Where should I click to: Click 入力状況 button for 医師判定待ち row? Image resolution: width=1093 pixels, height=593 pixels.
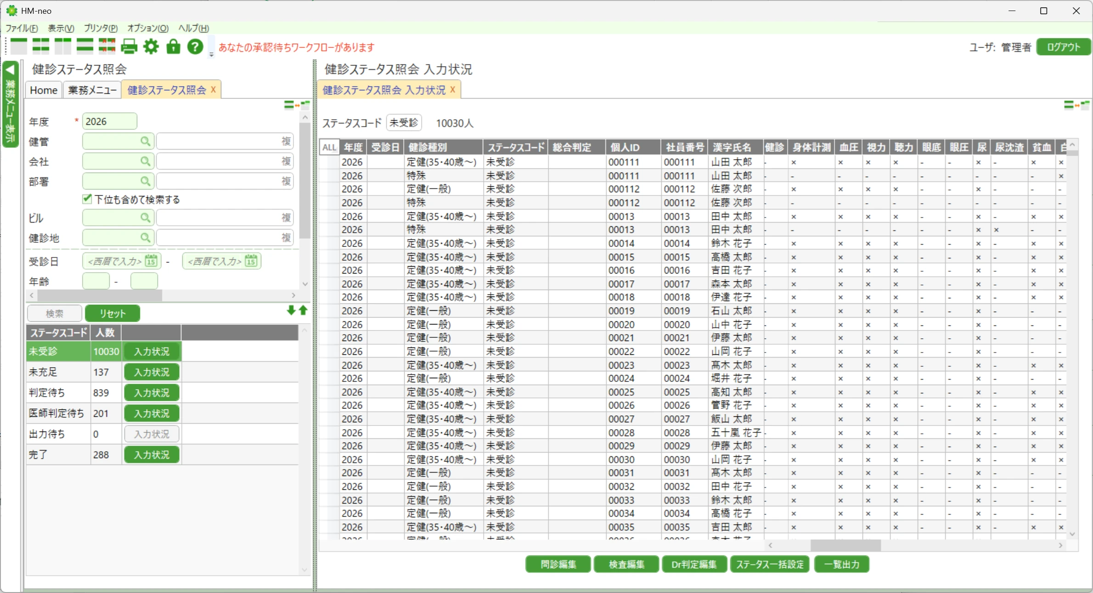coord(152,414)
